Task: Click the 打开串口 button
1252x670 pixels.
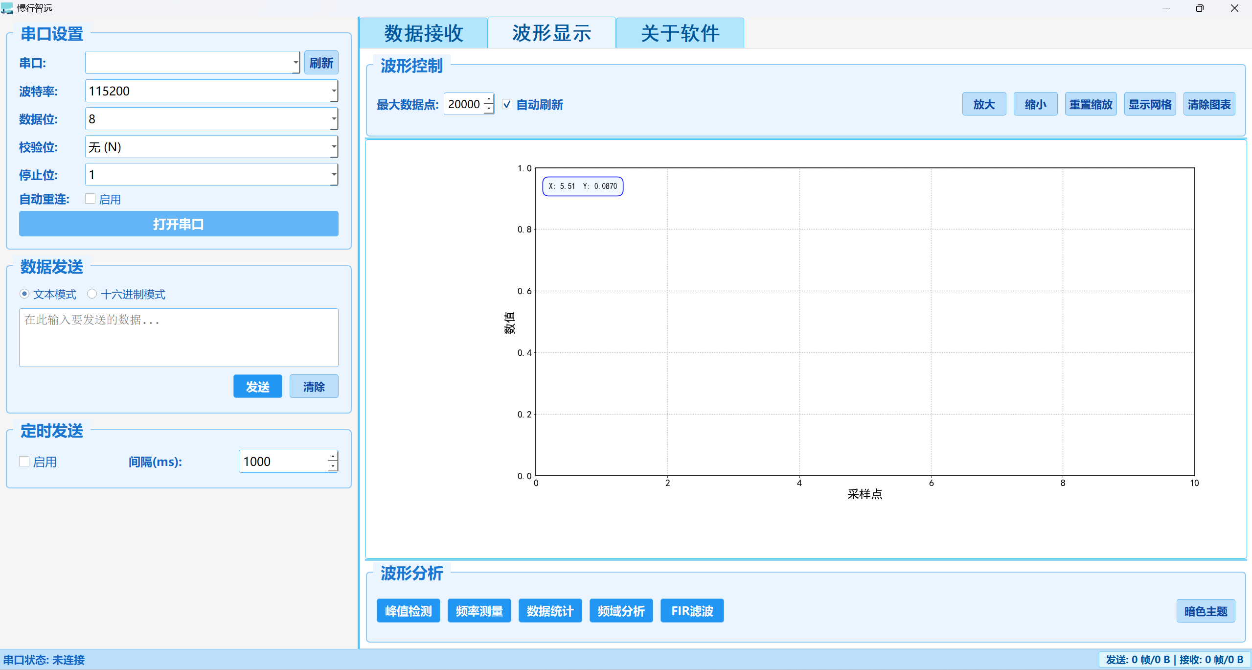Action: pos(179,224)
